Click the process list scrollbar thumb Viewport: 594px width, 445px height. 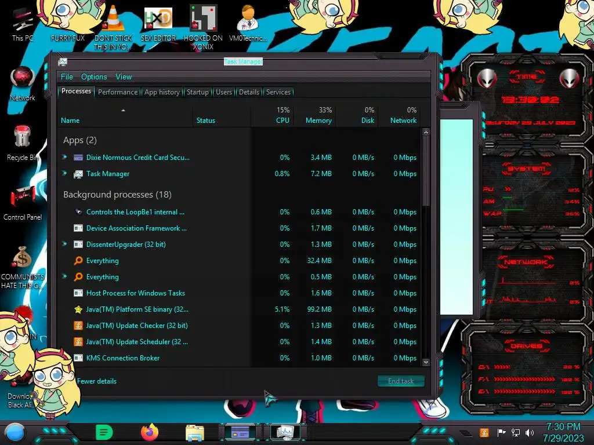click(426, 170)
